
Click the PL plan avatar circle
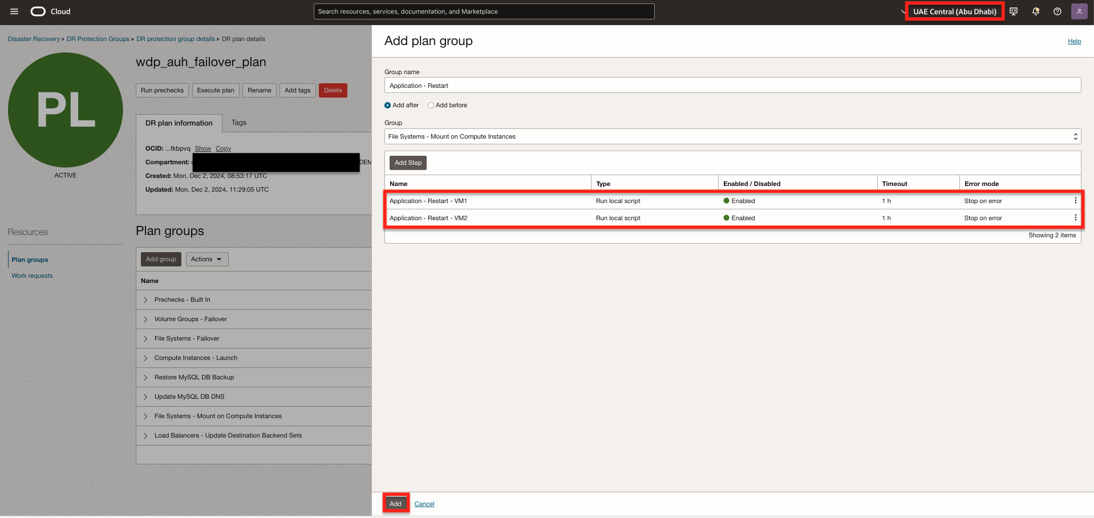[66, 110]
